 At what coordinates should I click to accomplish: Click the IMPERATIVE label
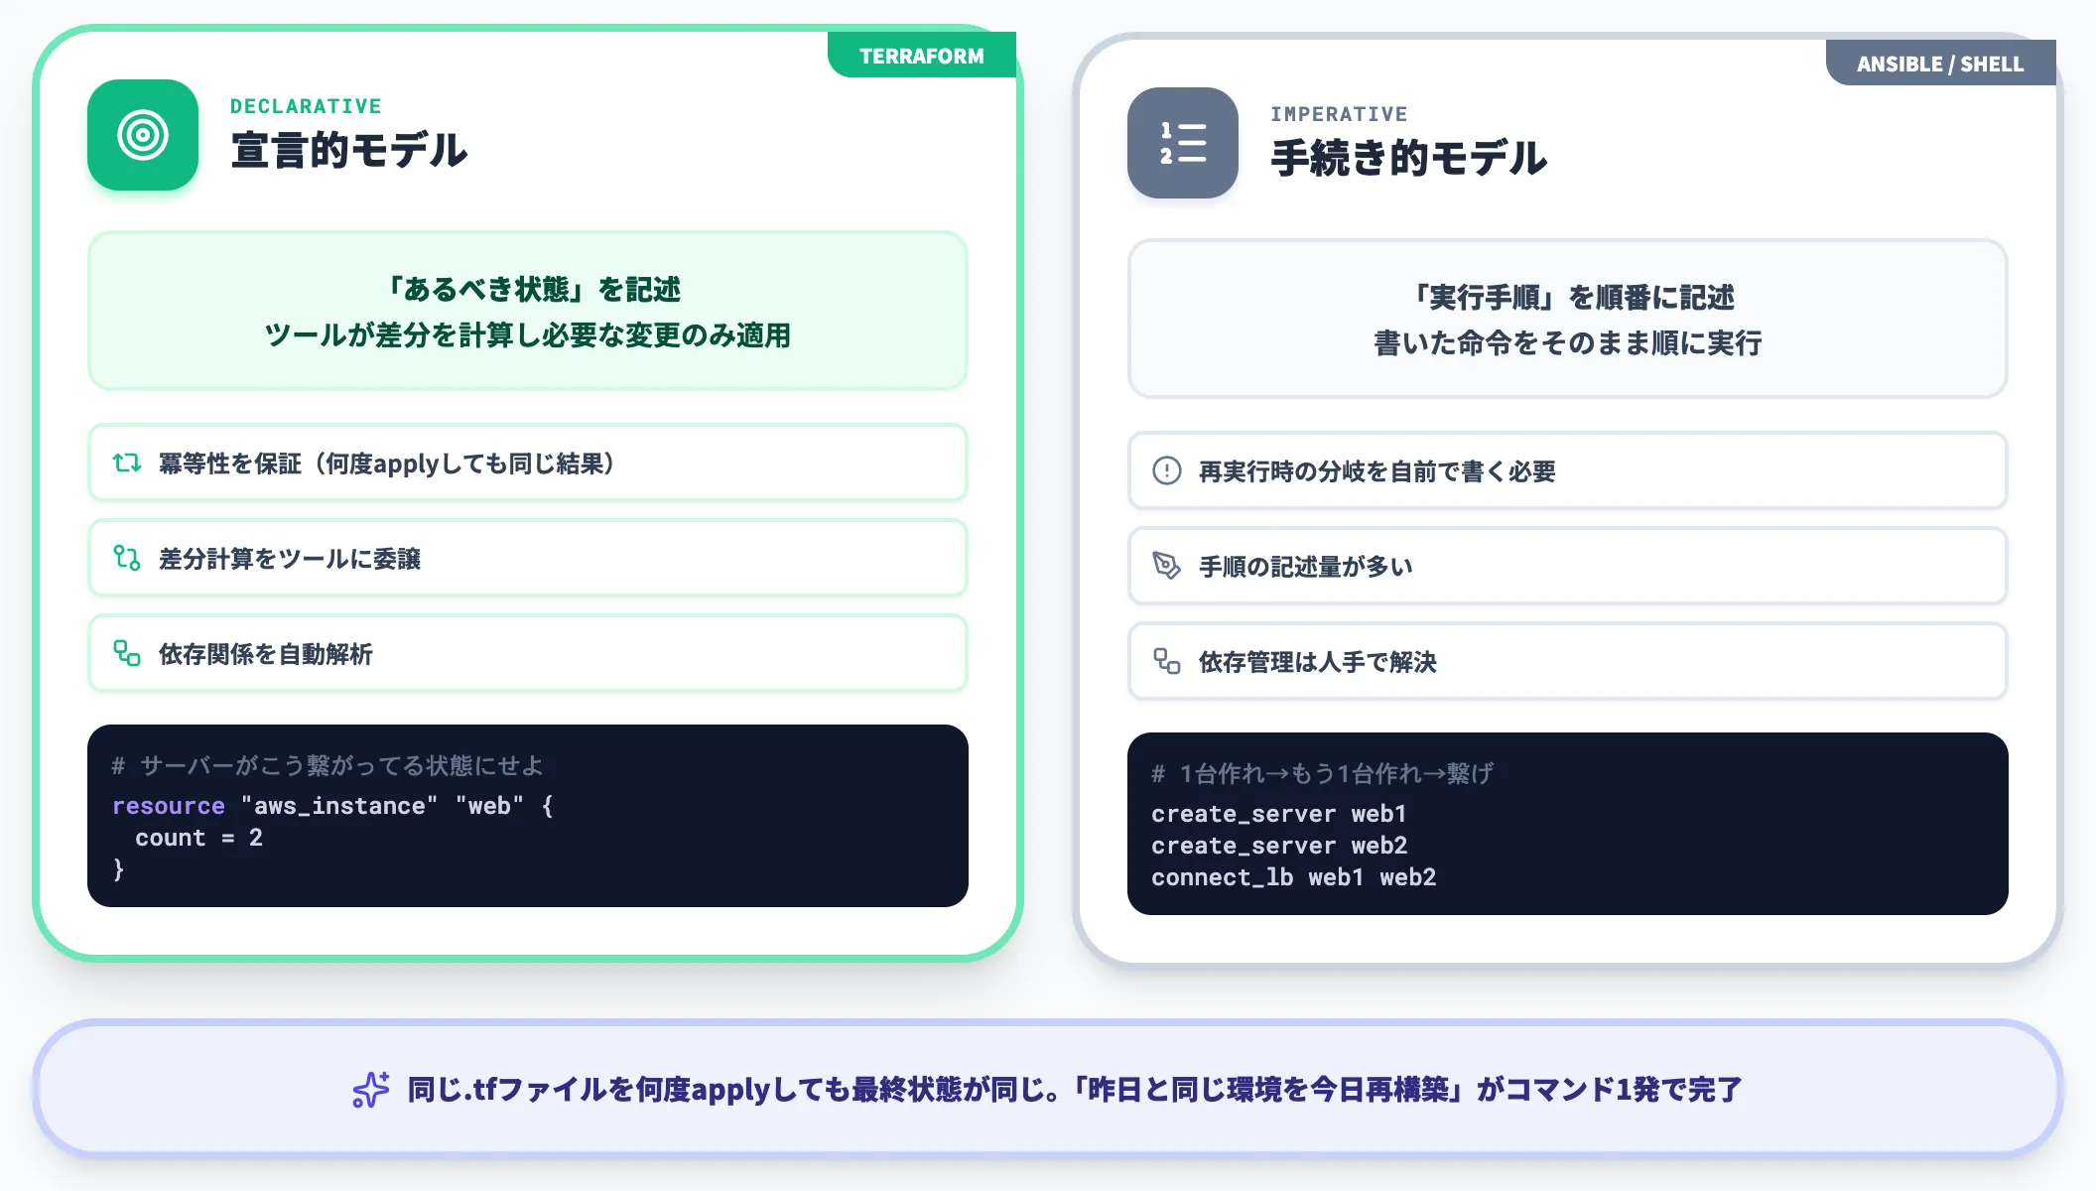click(x=1339, y=114)
